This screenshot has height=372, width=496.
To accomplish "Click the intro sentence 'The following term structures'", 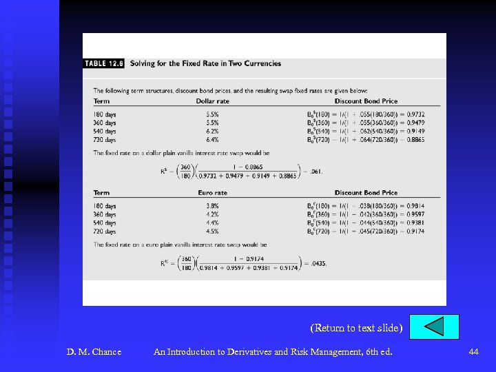I will (230, 91).
